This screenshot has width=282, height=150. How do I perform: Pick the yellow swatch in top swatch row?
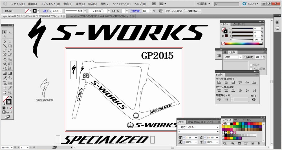(237, 124)
